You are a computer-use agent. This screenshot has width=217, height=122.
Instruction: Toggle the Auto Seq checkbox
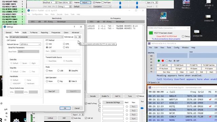click(73, 118)
